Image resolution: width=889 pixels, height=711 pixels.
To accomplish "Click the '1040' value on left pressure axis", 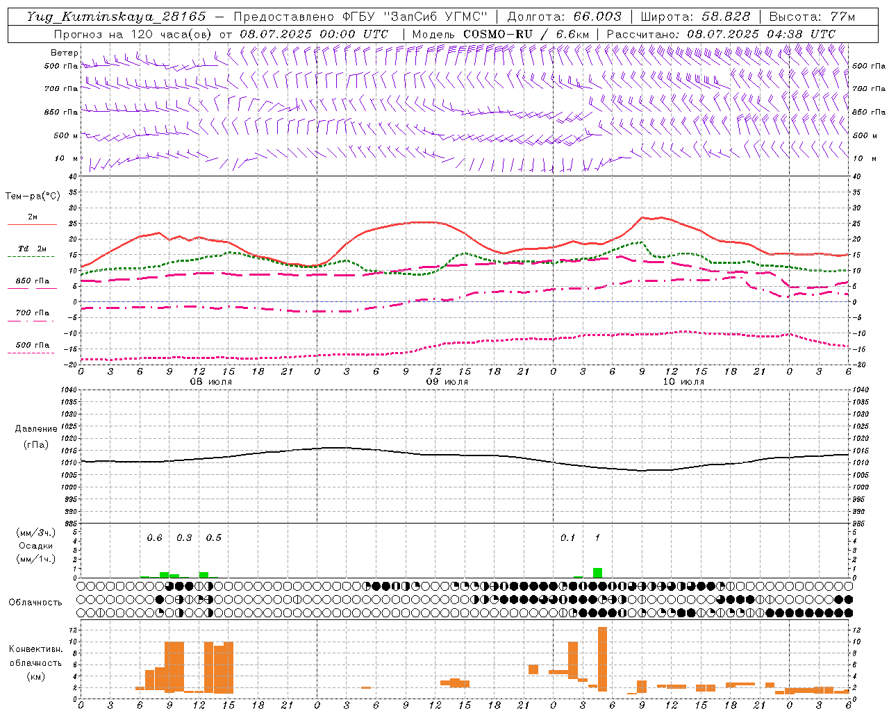I will click(69, 390).
